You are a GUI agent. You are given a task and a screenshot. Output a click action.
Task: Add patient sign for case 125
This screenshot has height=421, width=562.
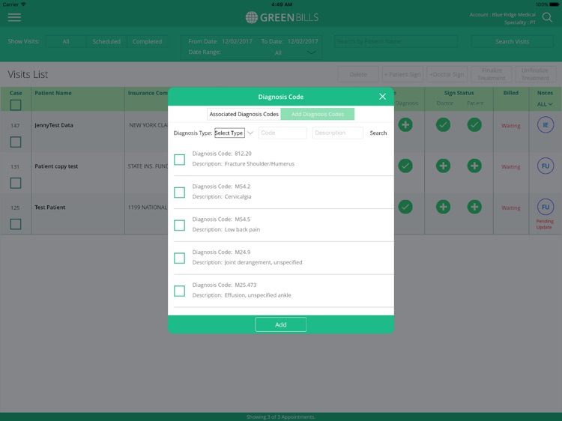tap(474, 207)
